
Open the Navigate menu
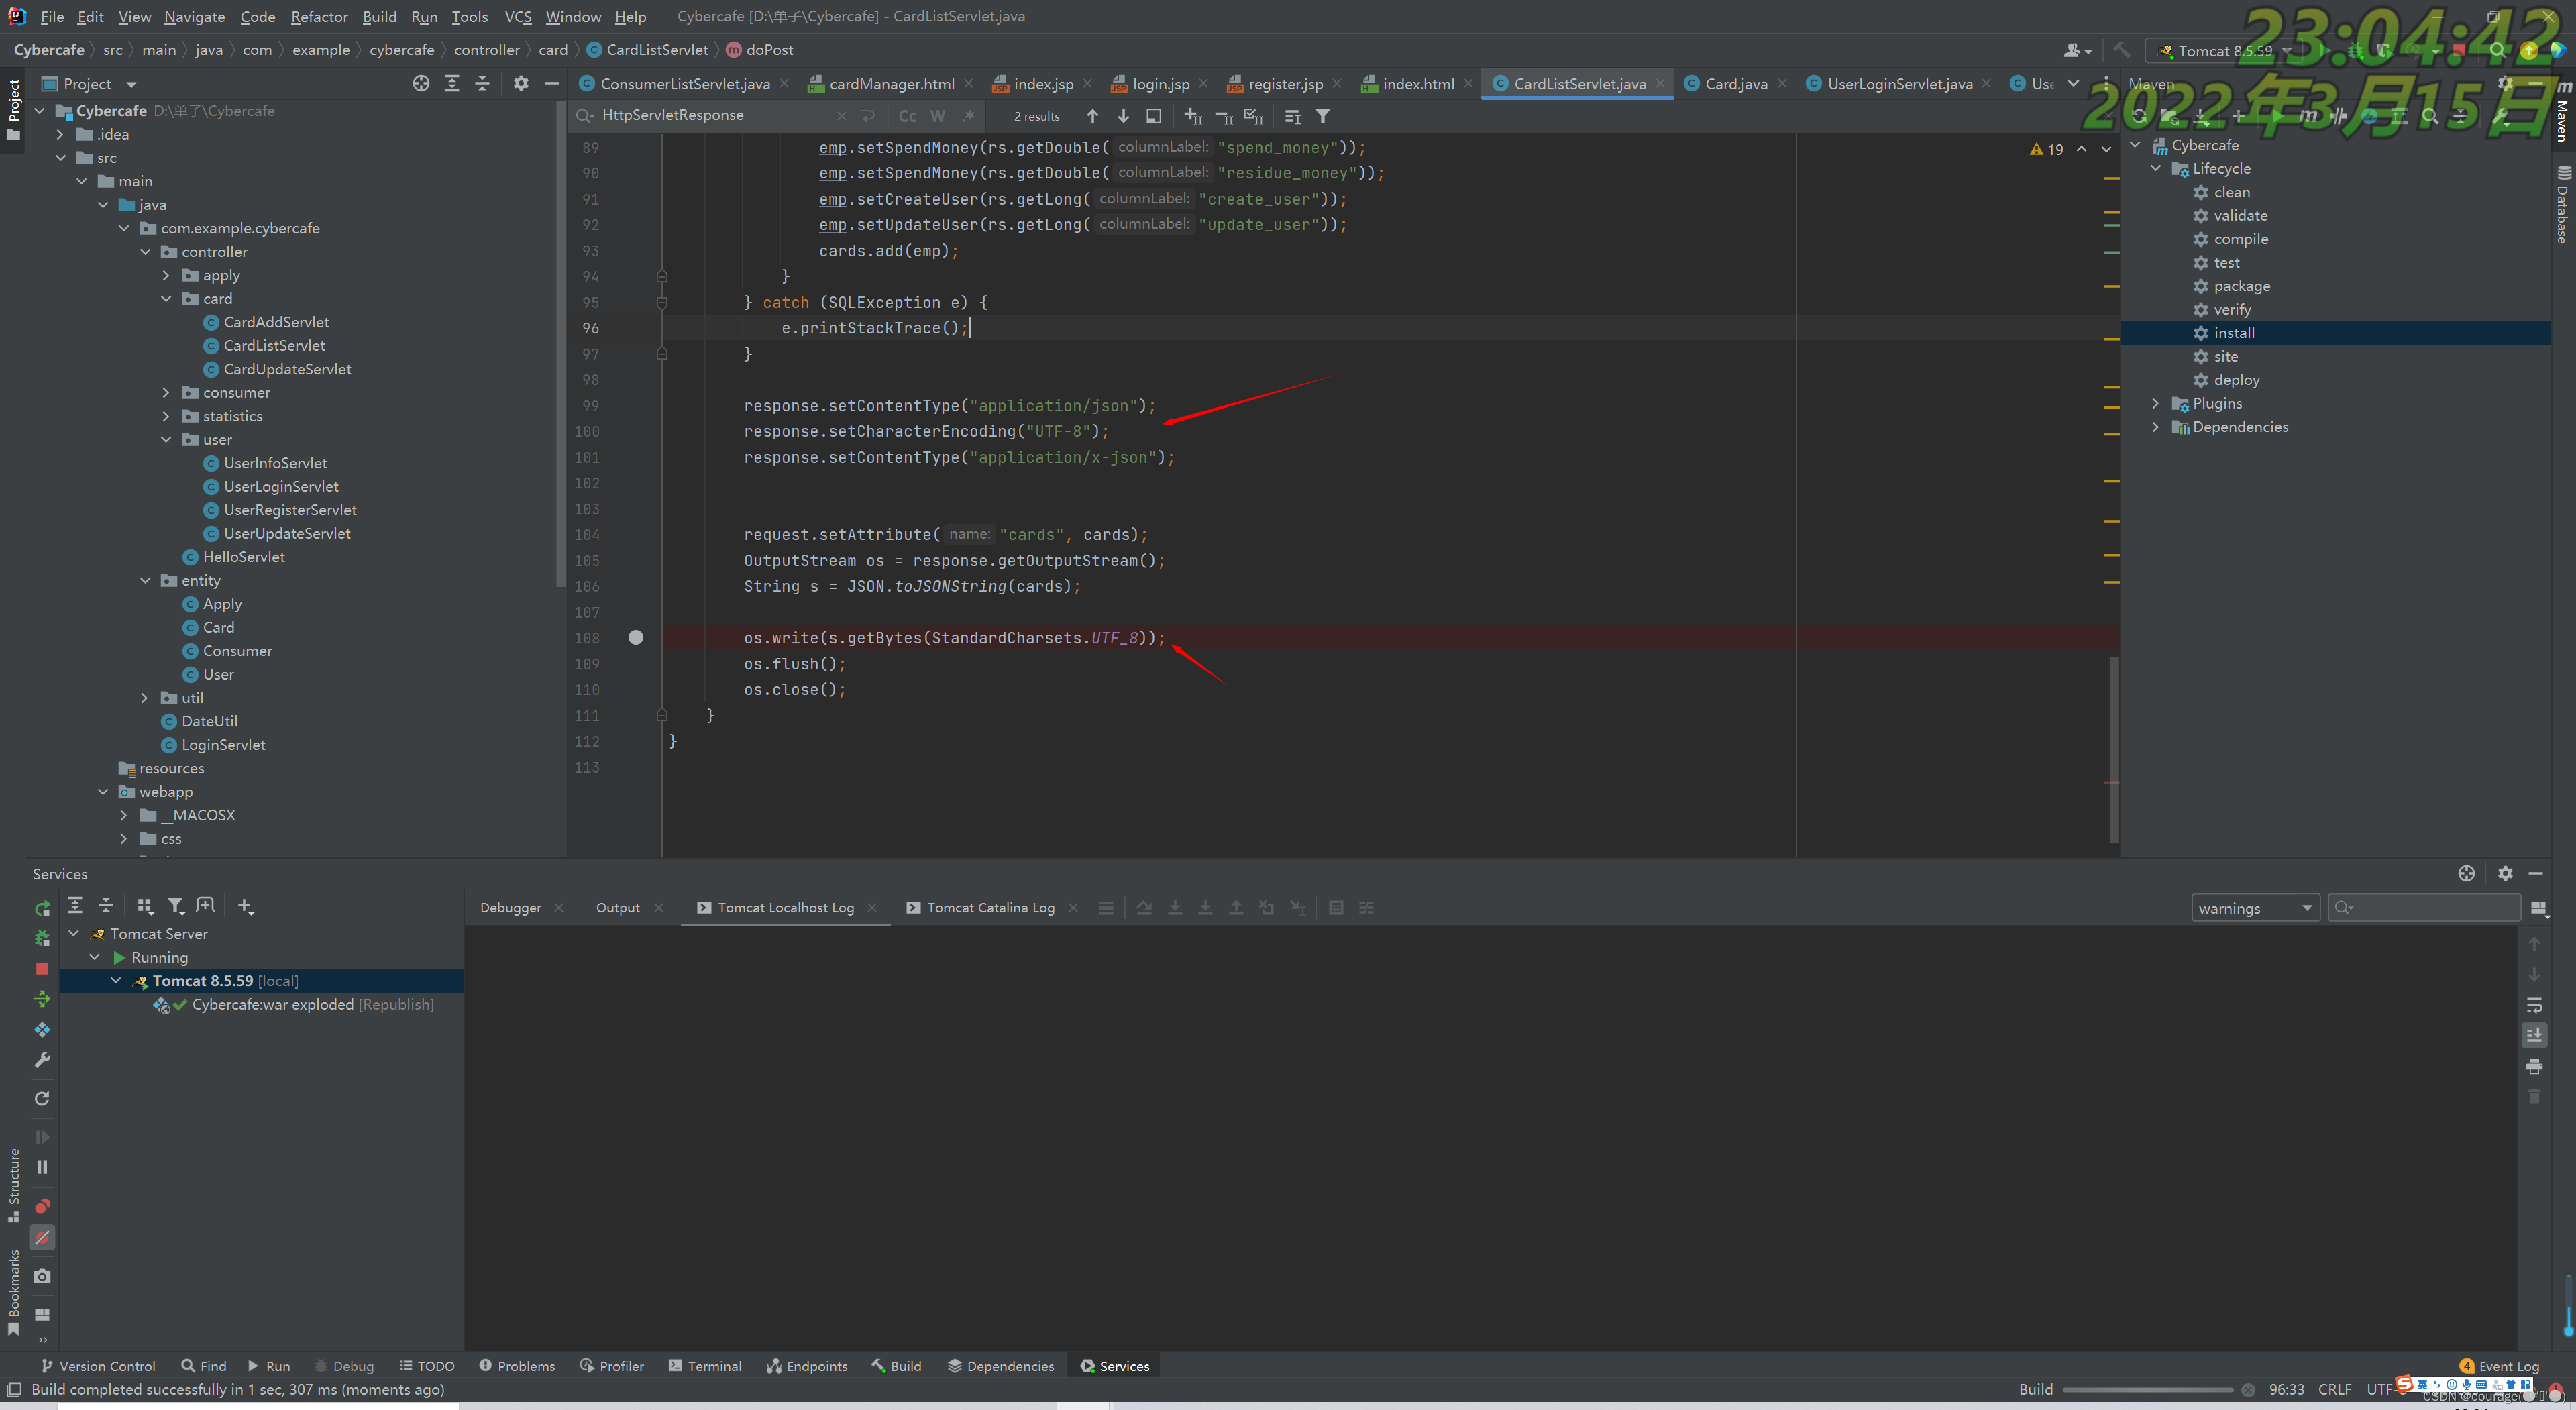tap(194, 17)
